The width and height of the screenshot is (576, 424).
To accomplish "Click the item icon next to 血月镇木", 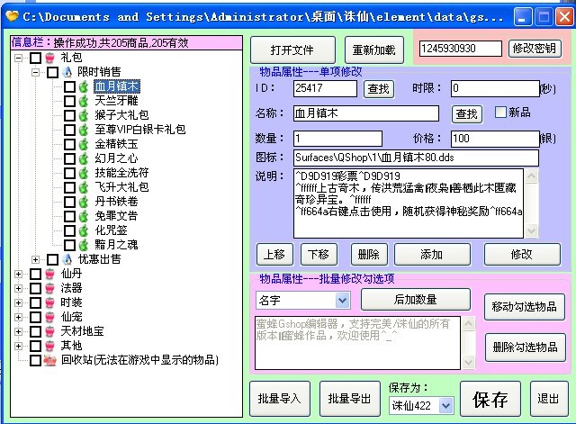I will 83,87.
